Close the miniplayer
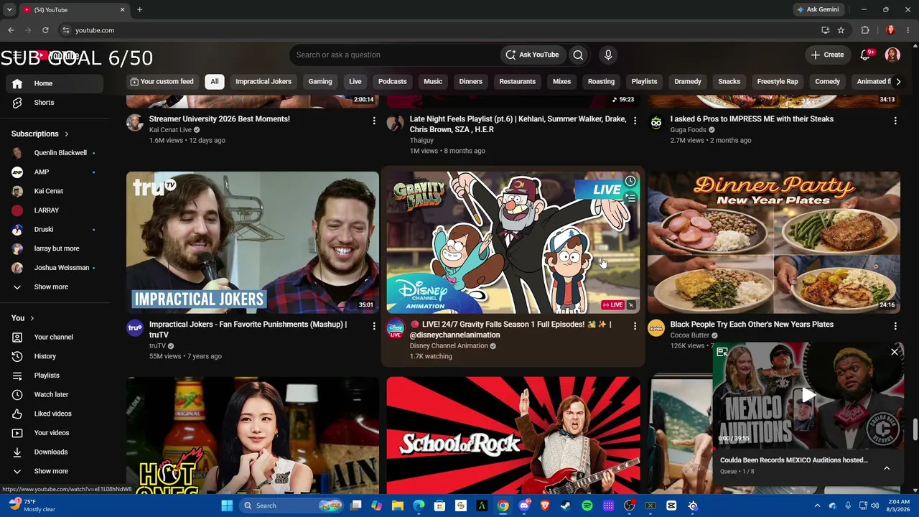Viewport: 919px width, 517px height. [895, 352]
